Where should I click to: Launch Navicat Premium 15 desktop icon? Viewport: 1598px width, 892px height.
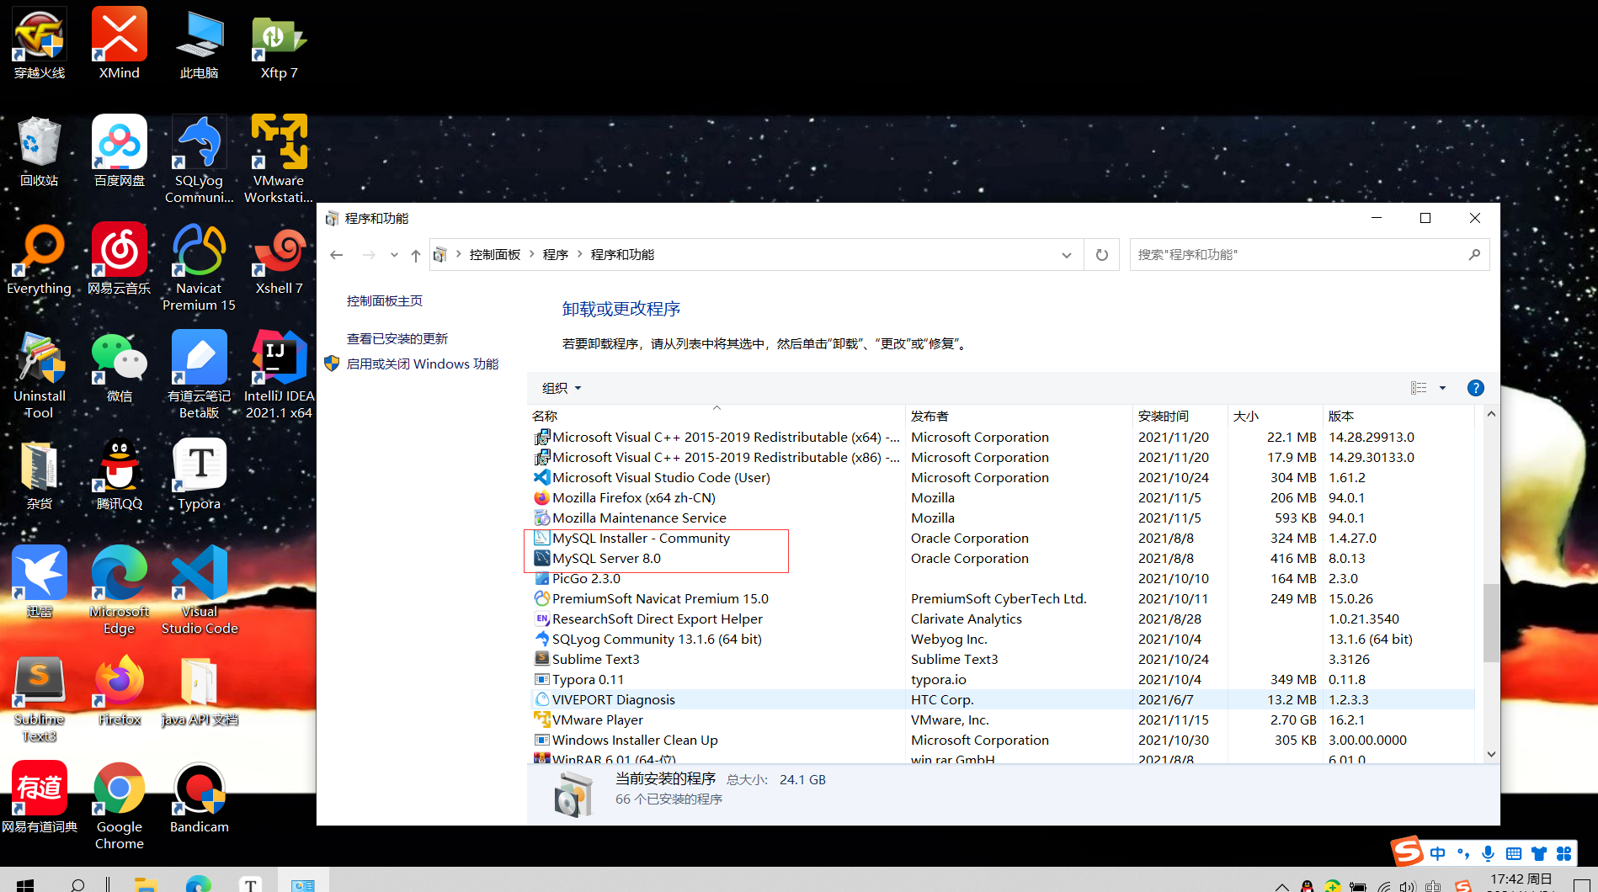(x=200, y=267)
